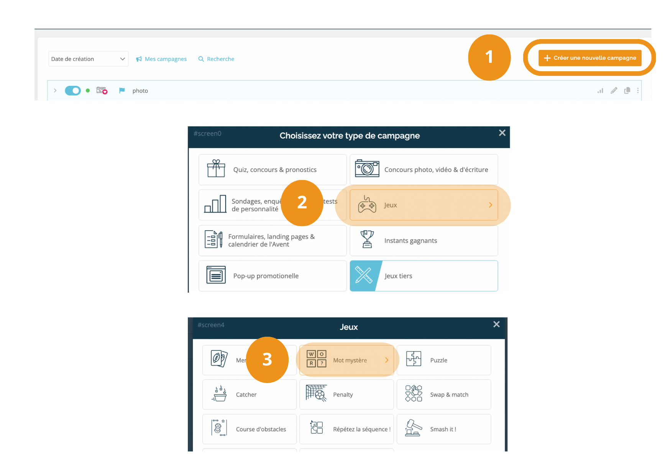Click the photo contest type icon in campaign row
The height and width of the screenshot is (475, 670).
(x=102, y=90)
